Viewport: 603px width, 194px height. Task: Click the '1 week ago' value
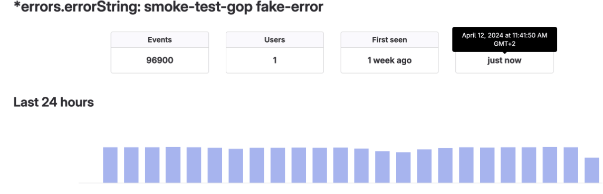click(x=389, y=60)
